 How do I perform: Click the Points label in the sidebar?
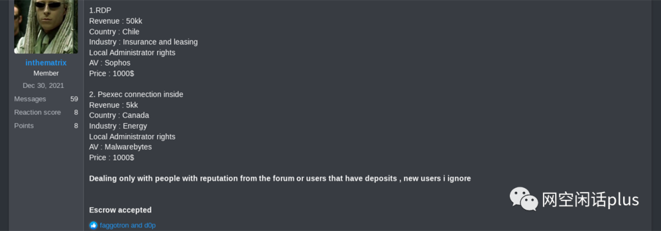(x=24, y=126)
